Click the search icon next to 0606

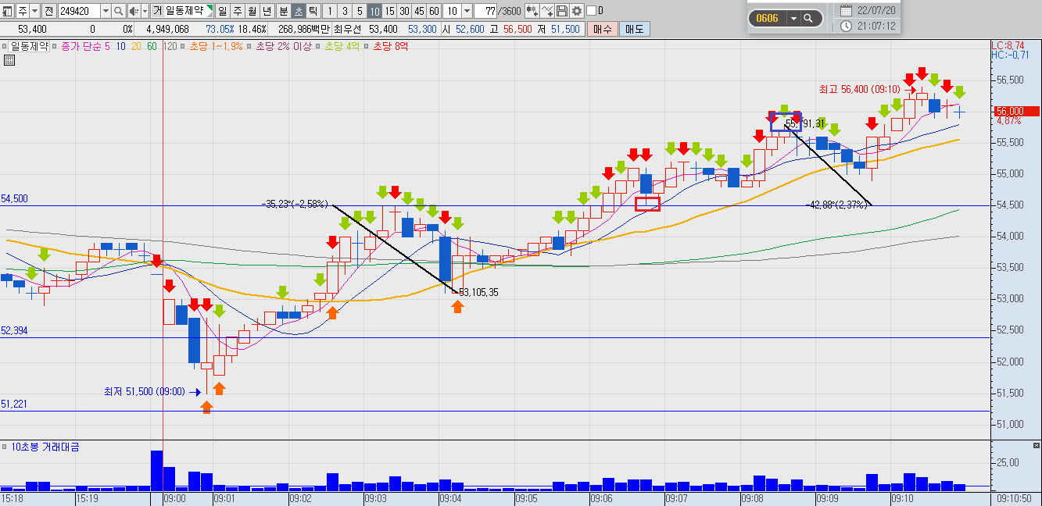tap(809, 18)
